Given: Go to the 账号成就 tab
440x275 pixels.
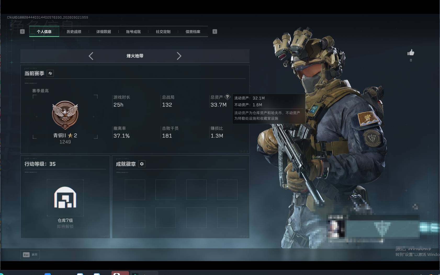Looking at the screenshot, I should [x=133, y=32].
